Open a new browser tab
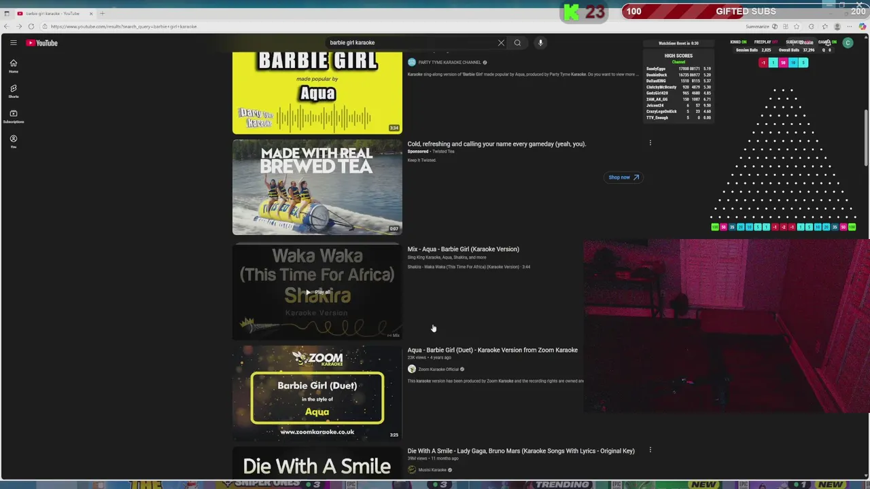Viewport: 870px width, 489px height. tap(102, 14)
